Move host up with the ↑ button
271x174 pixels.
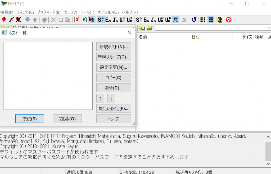click(100, 98)
